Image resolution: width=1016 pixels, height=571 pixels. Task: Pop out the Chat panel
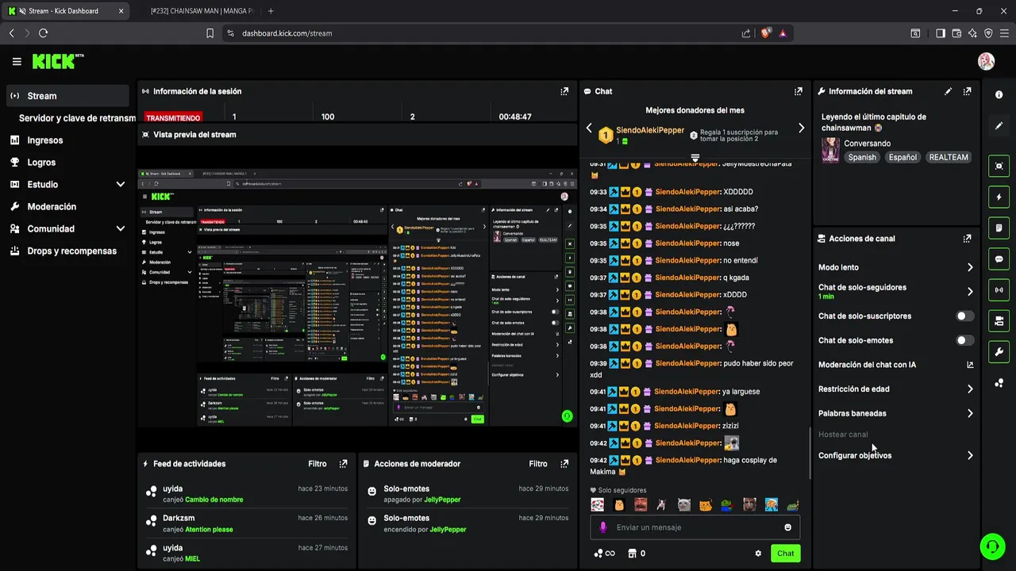[798, 91]
